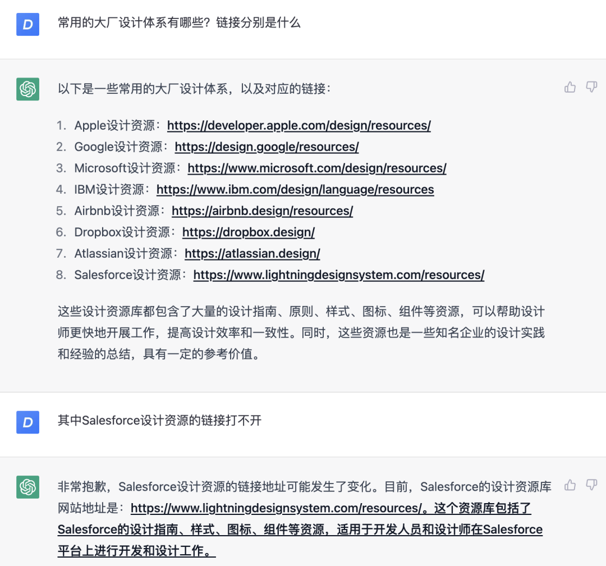Open the ibm.com design language resources link
Viewport: 606px width, 566px height.
[295, 189]
